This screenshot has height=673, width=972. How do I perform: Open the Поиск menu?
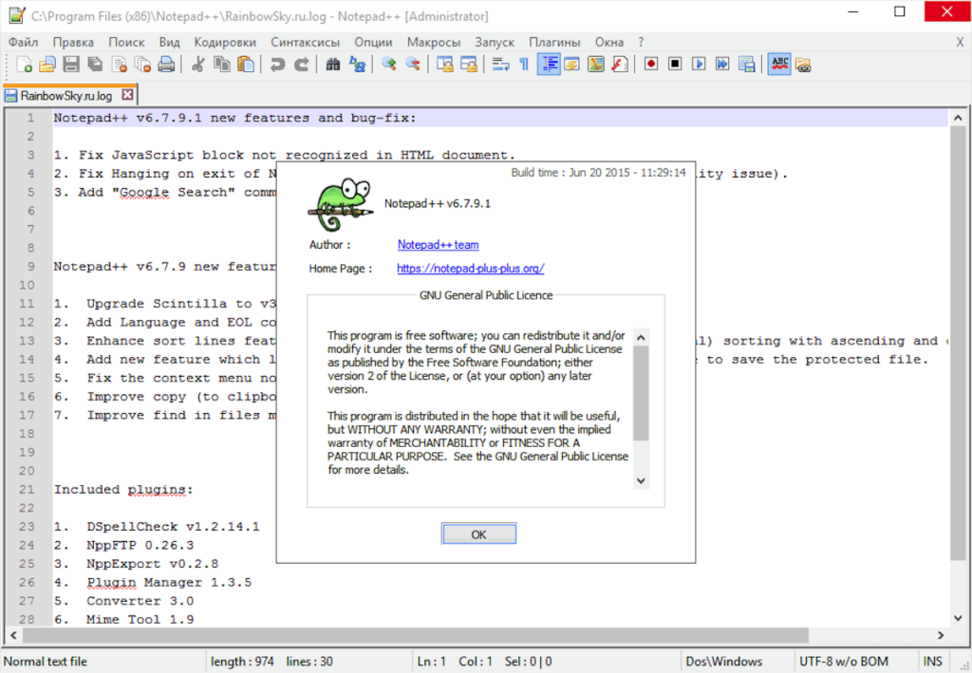pyautogui.click(x=126, y=42)
